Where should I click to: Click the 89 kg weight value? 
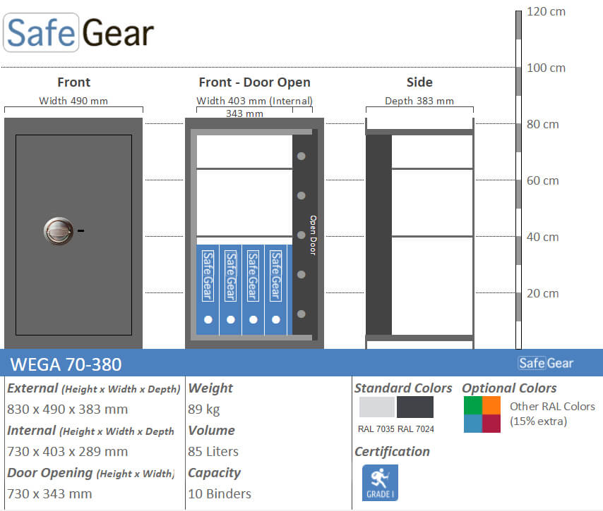pyautogui.click(x=204, y=410)
